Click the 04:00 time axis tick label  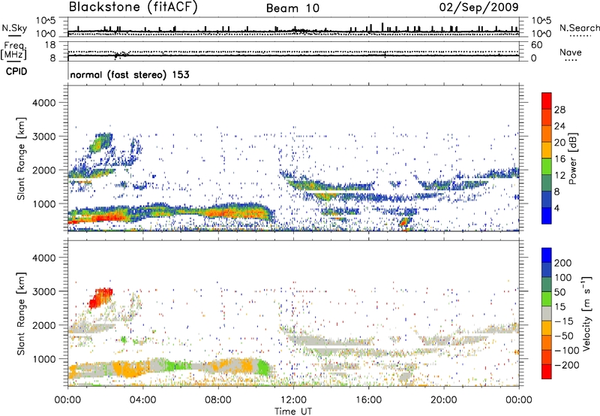click(x=142, y=400)
